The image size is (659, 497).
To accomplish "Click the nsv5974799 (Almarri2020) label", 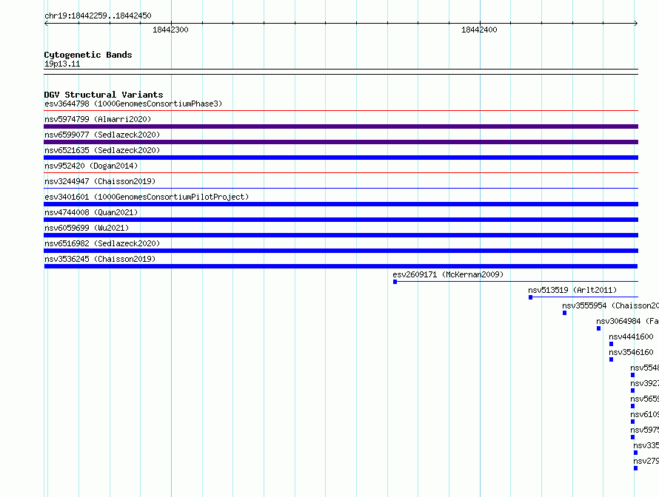I will point(98,119).
